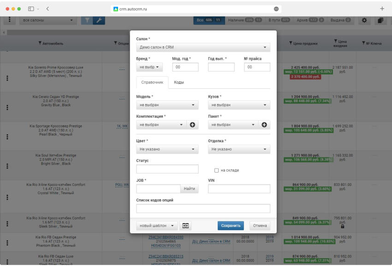This screenshot has width=392, height=266.
Task: Click the Отмена button
Action: (x=260, y=226)
